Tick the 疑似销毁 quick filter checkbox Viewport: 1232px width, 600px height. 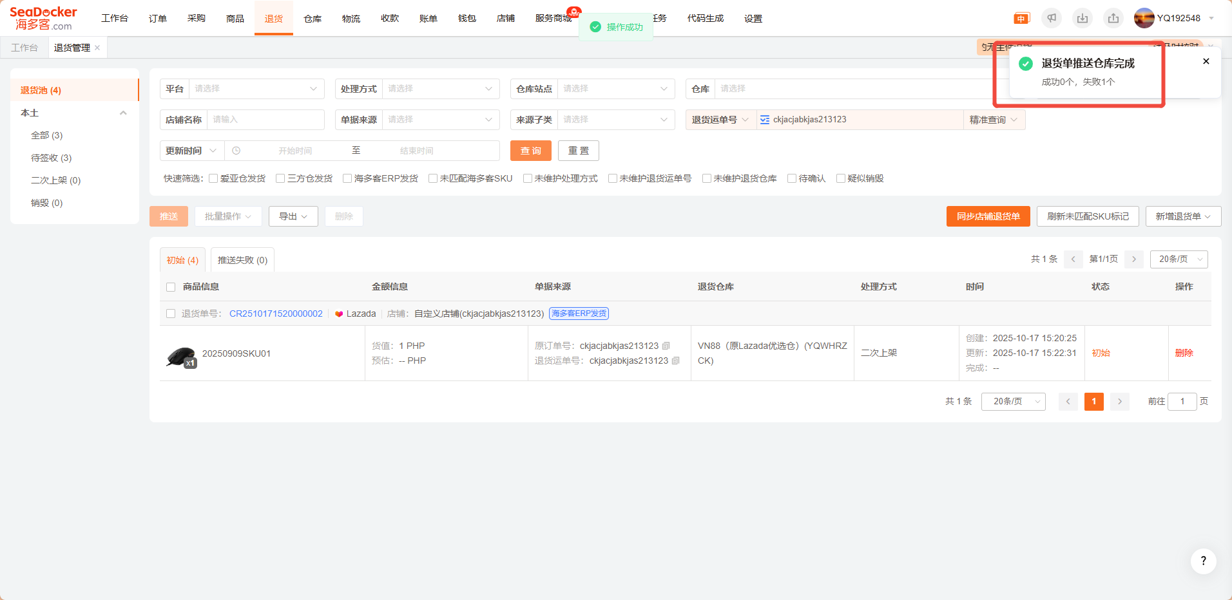(841, 179)
